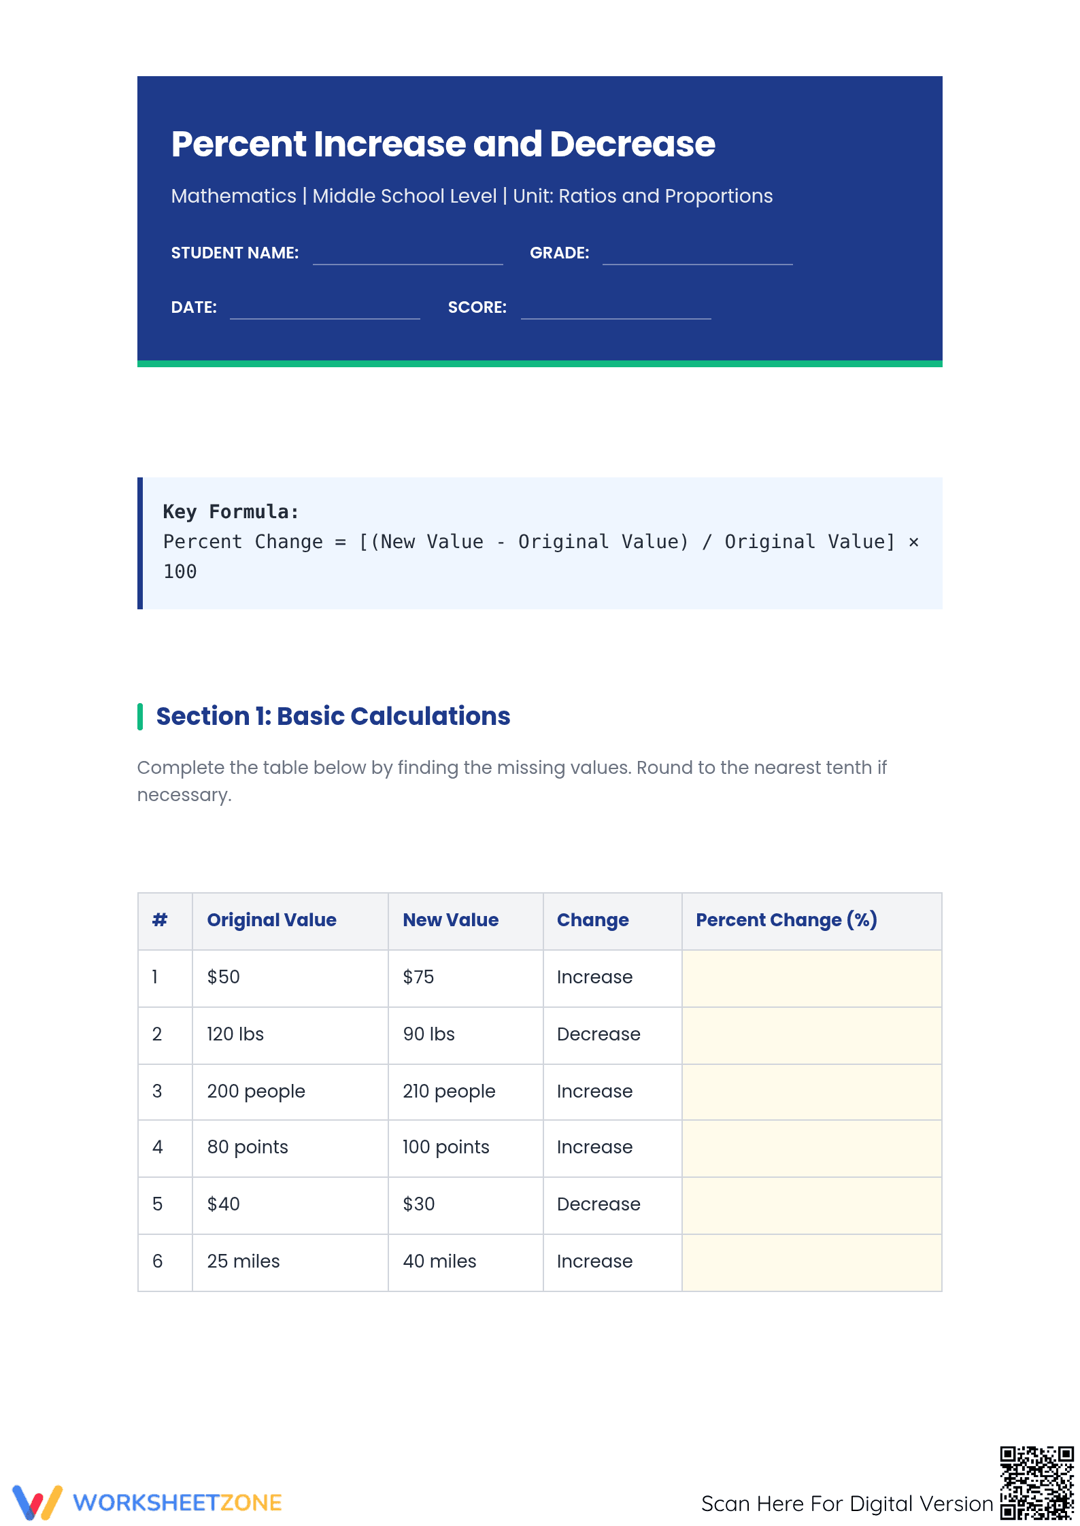Click the WORKSHEETZONE brand text
1080x1526 pixels.
coord(178,1503)
